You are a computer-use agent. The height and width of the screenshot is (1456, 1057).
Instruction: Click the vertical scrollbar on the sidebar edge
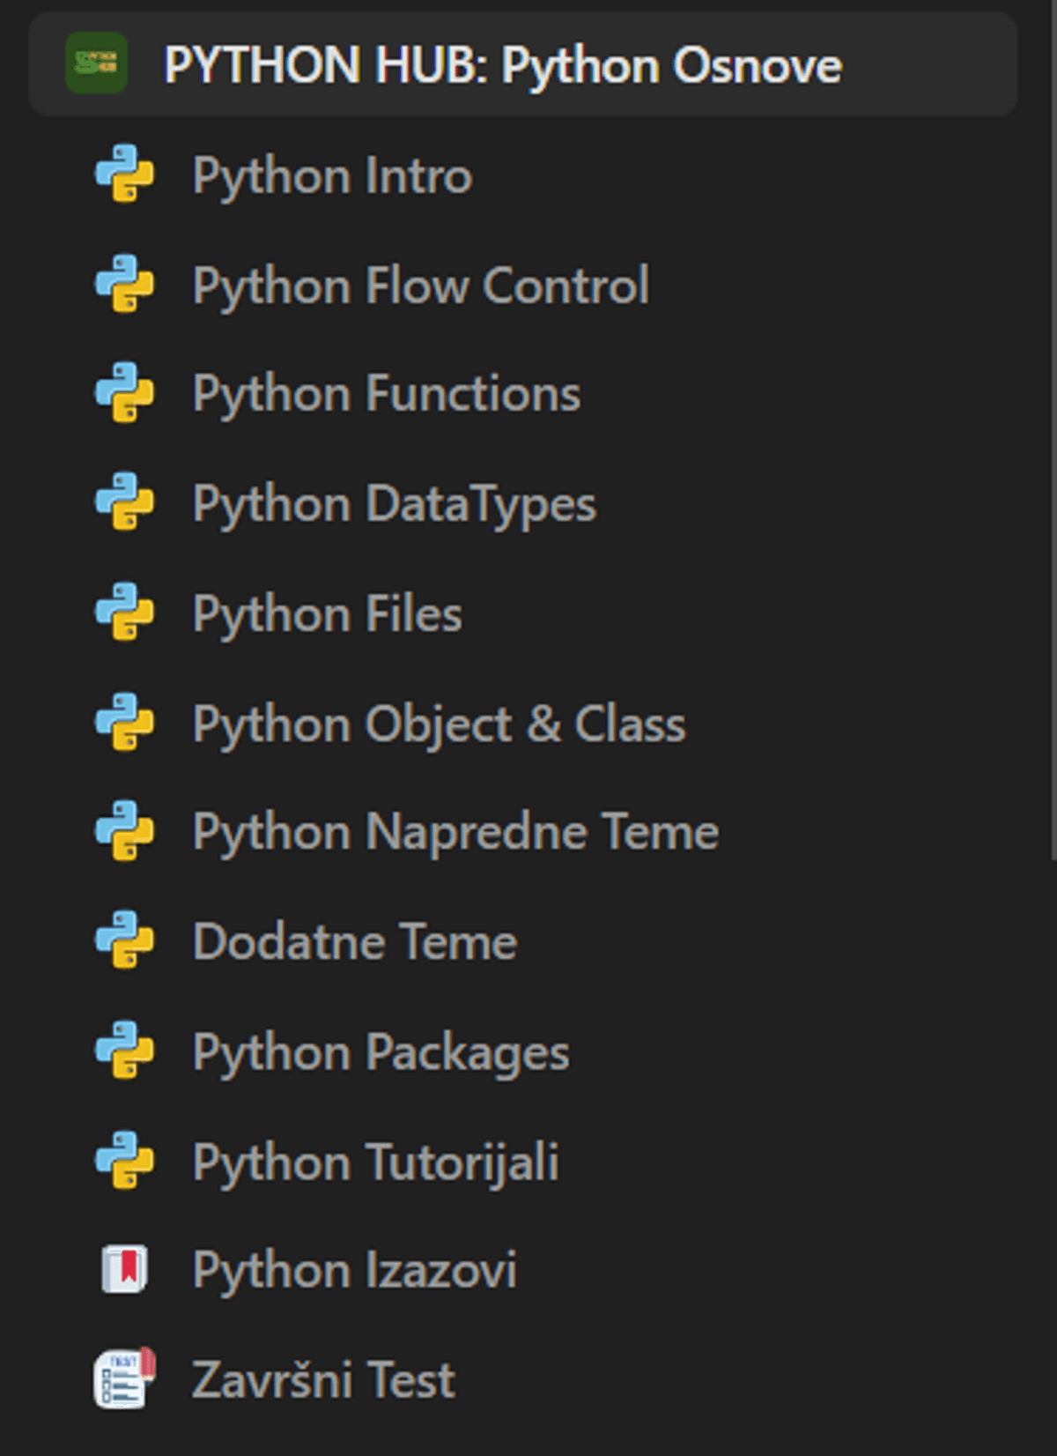click(1053, 441)
